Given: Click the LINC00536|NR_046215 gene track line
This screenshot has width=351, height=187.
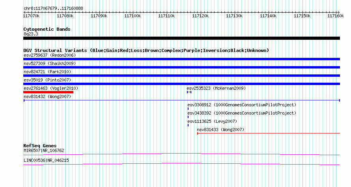Looking at the screenshot, I should (x=181, y=164).
